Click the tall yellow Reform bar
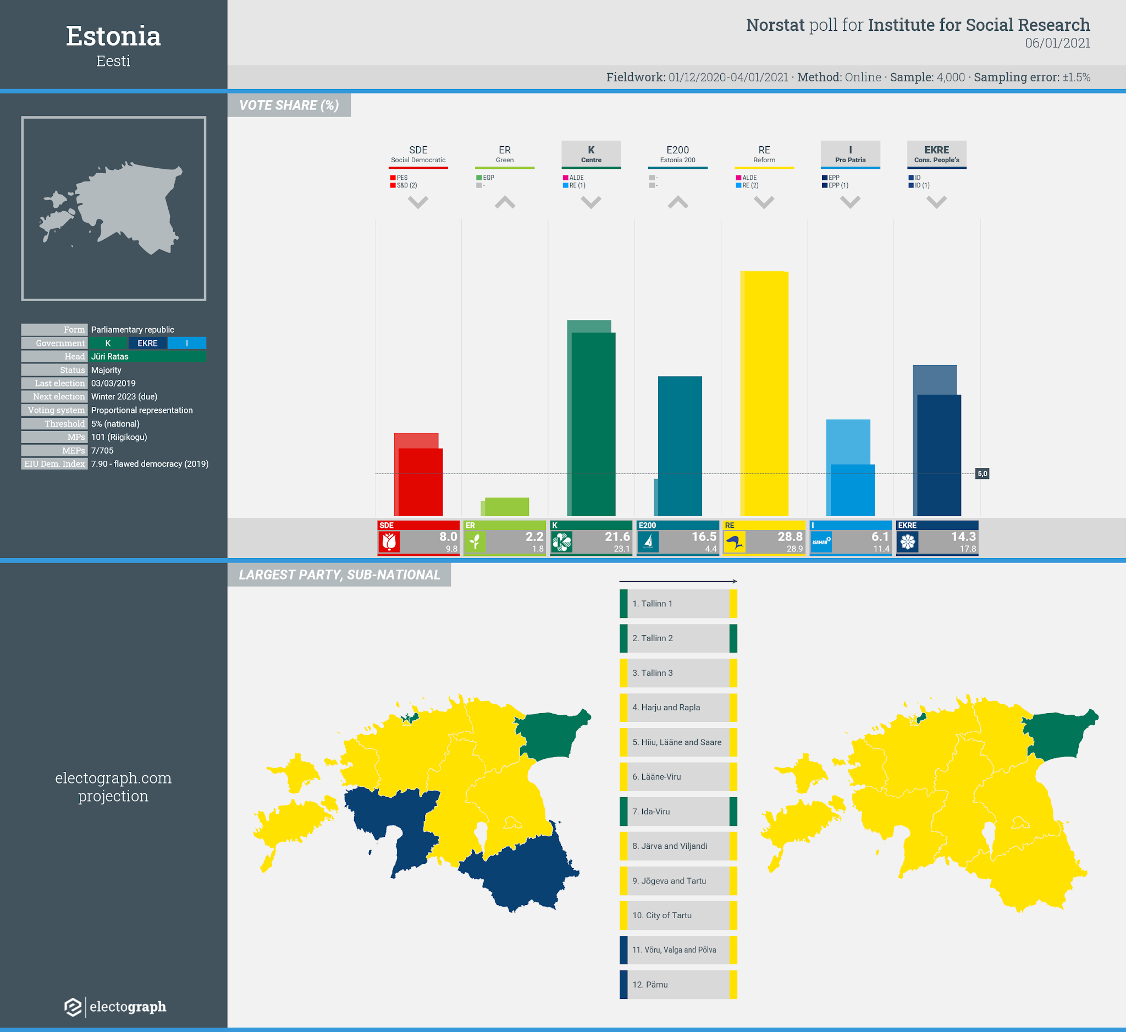The width and height of the screenshot is (1126, 1032). tap(764, 393)
